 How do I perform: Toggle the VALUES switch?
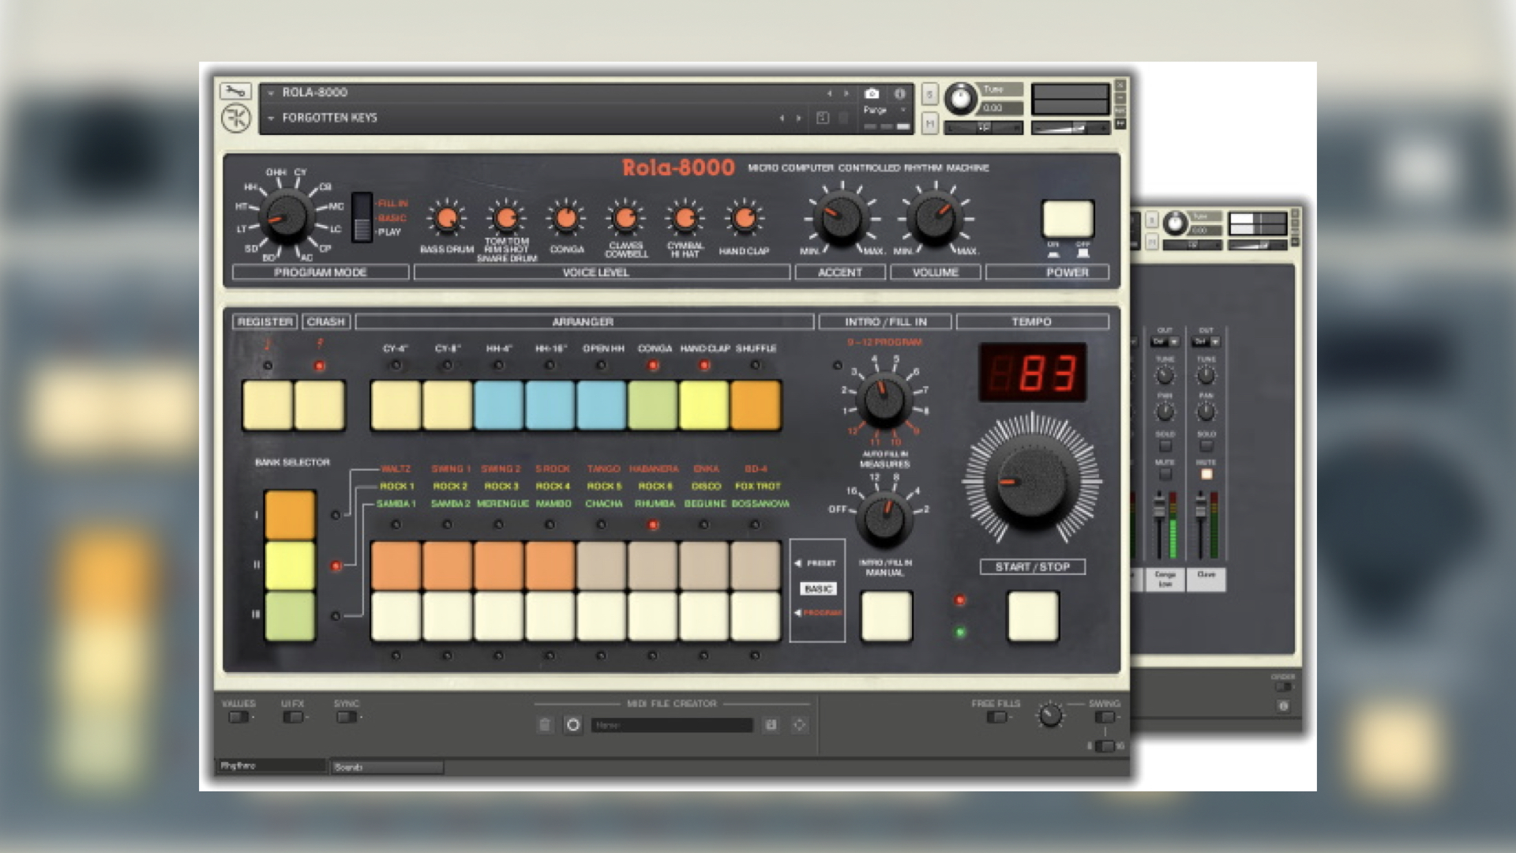point(238,717)
